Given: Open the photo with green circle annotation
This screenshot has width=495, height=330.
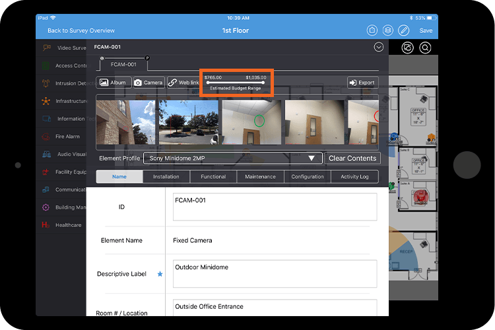Looking at the screenshot, I should click(x=251, y=122).
